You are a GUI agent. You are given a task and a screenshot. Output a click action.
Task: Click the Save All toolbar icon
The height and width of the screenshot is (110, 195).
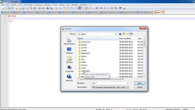tap(12, 8)
